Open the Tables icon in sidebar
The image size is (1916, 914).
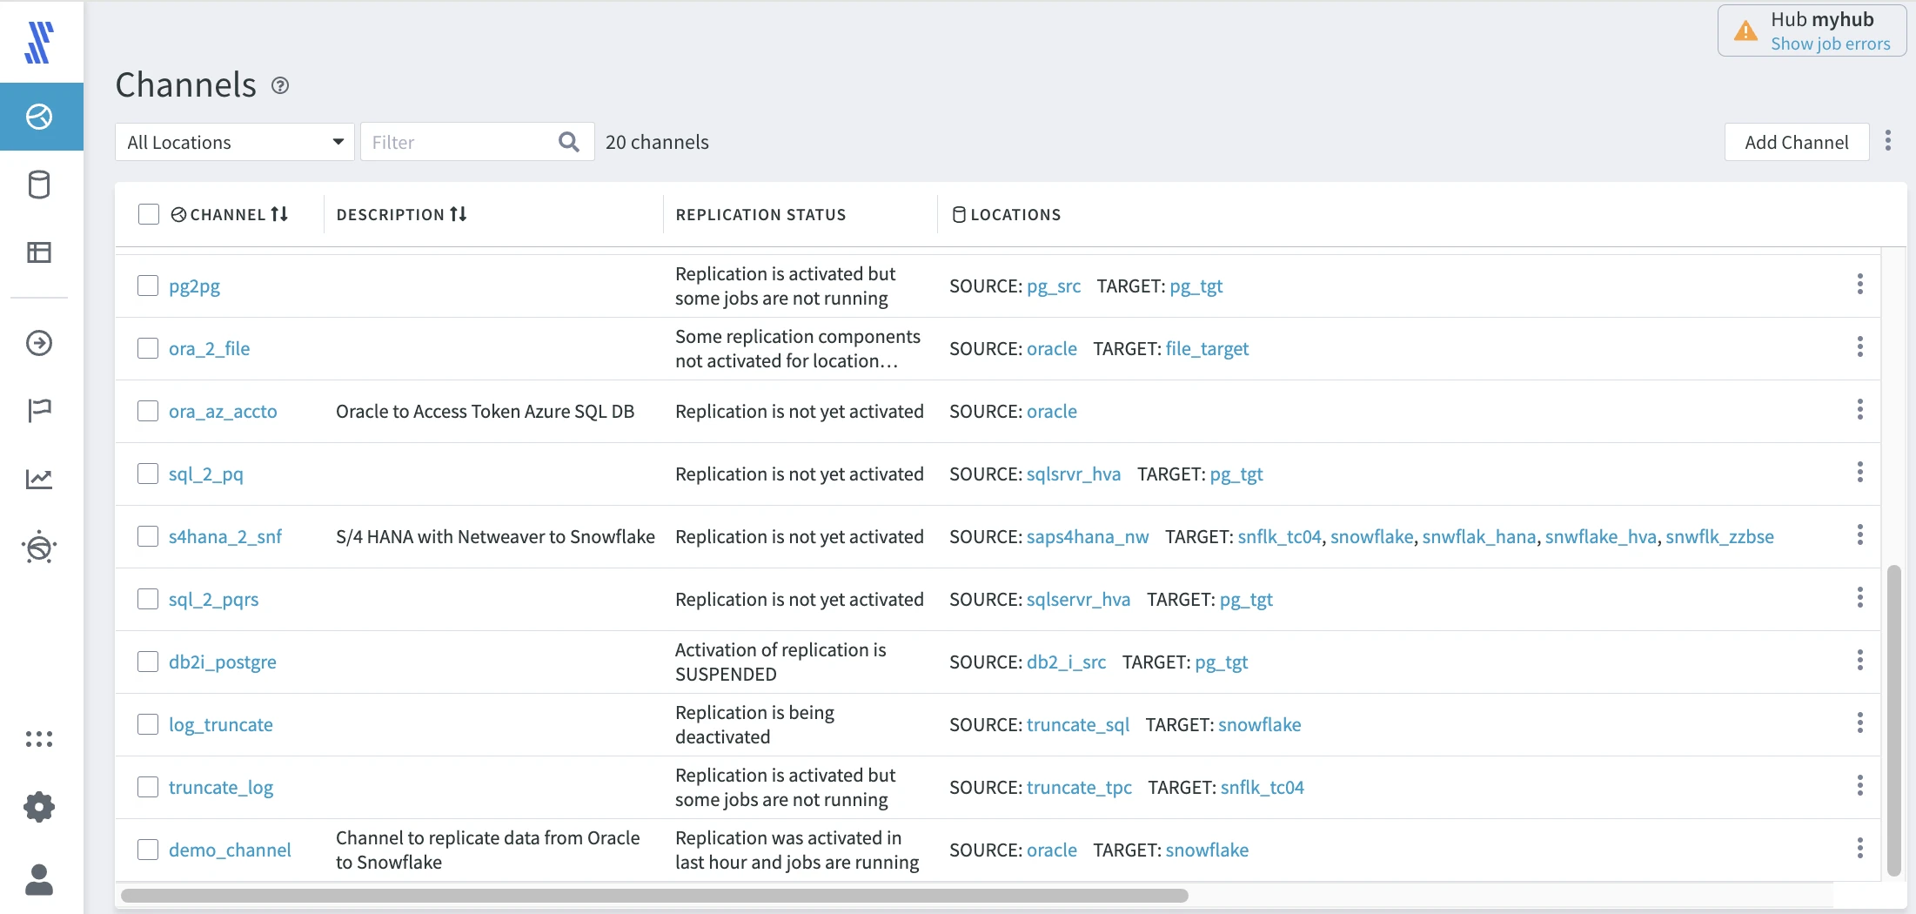click(x=40, y=252)
